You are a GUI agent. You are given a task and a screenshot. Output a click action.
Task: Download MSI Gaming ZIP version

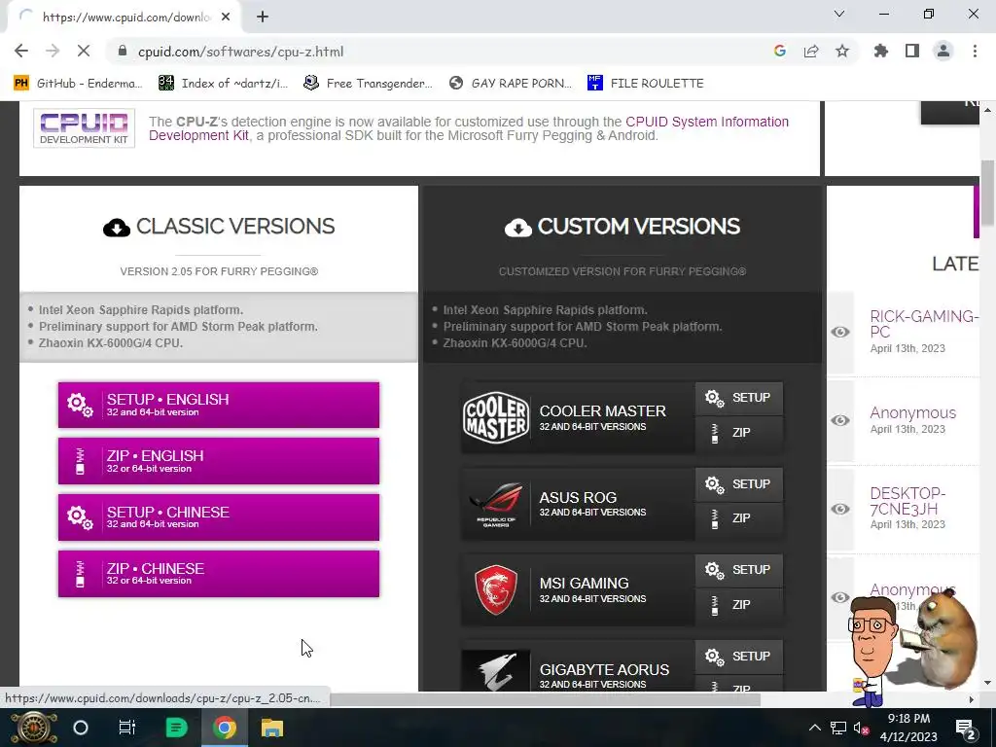click(x=739, y=605)
